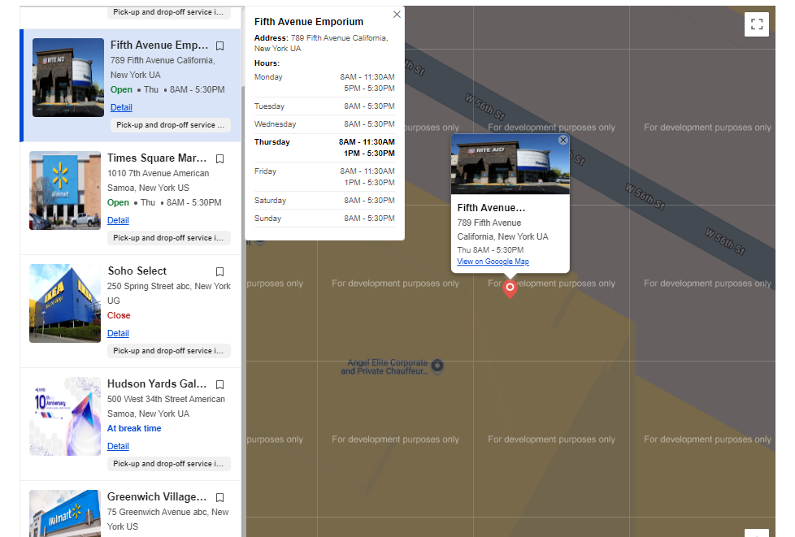This screenshot has width=795, height=537.
Task: Click the Rite Aid photo in map popup
Action: point(510,164)
